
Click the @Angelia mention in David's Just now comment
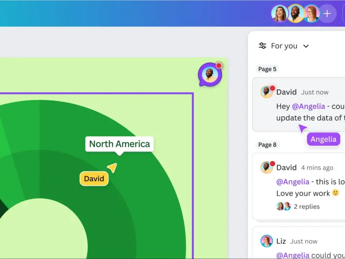[x=308, y=106]
